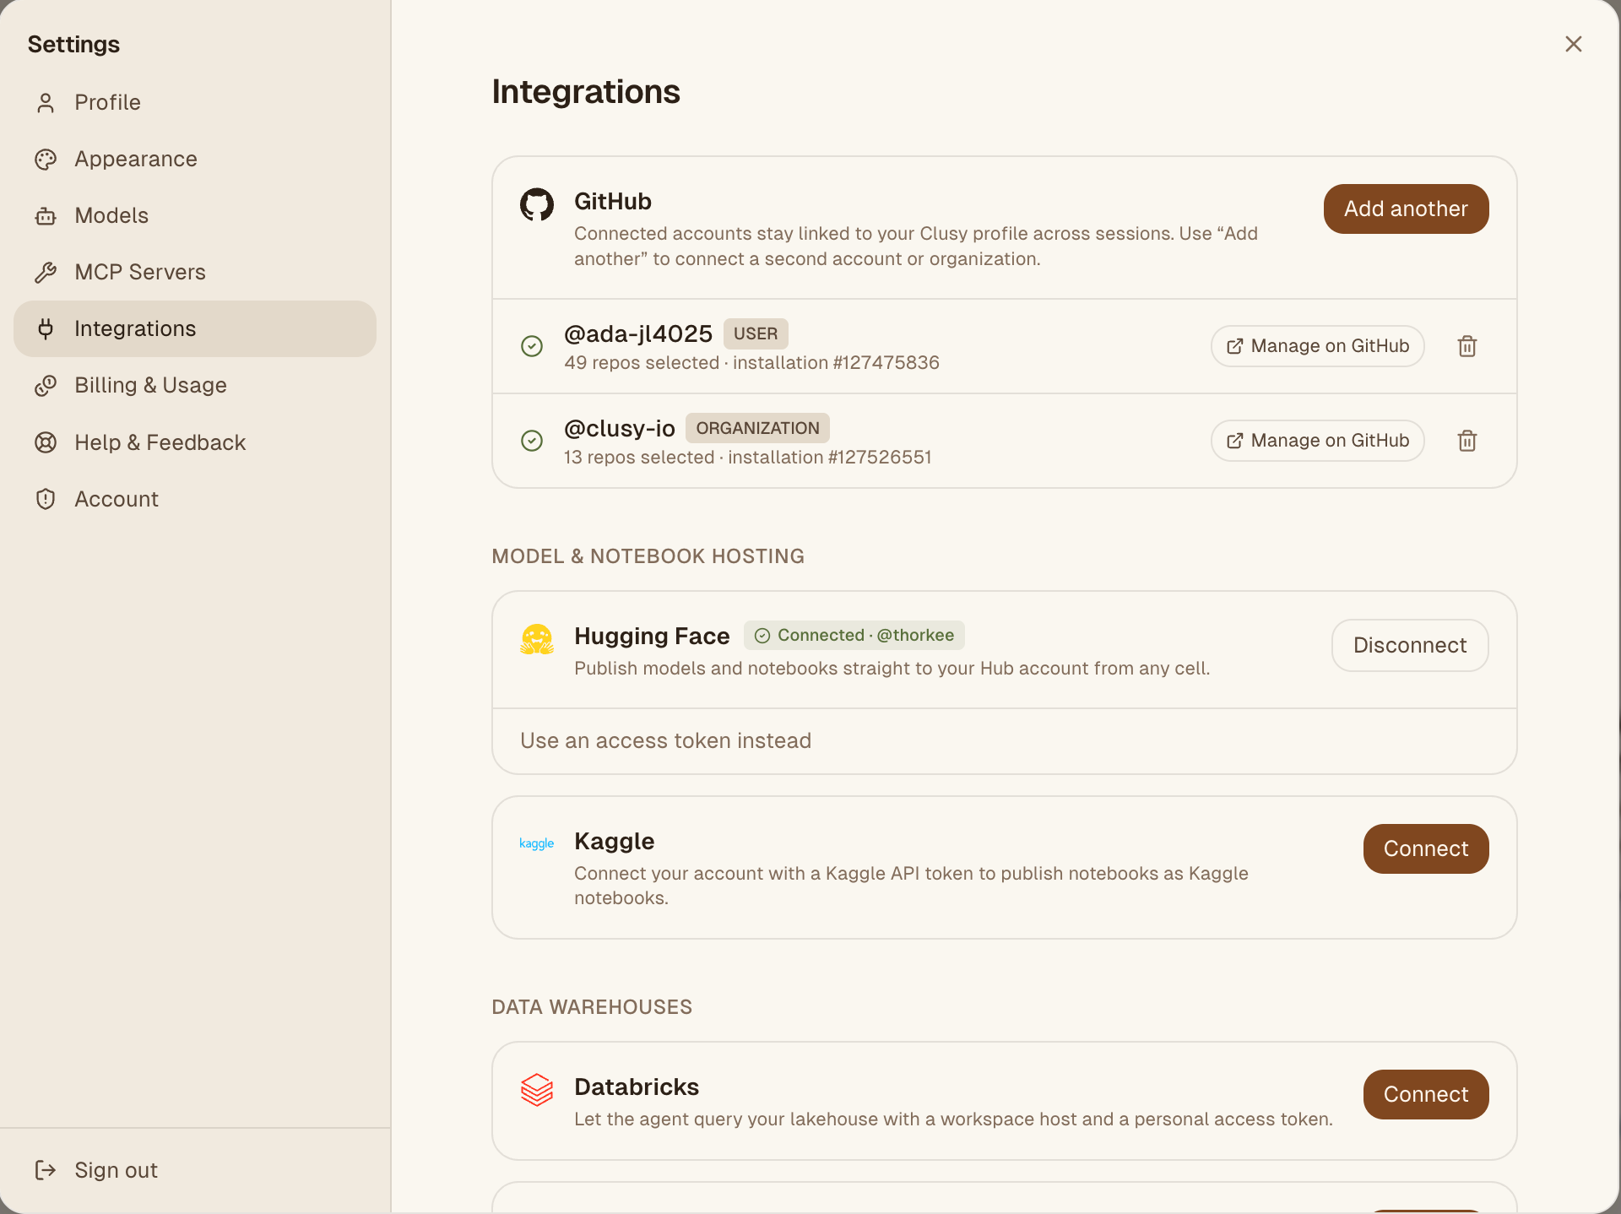
Task: Click the MCP Servers wrench icon
Action: point(46,273)
